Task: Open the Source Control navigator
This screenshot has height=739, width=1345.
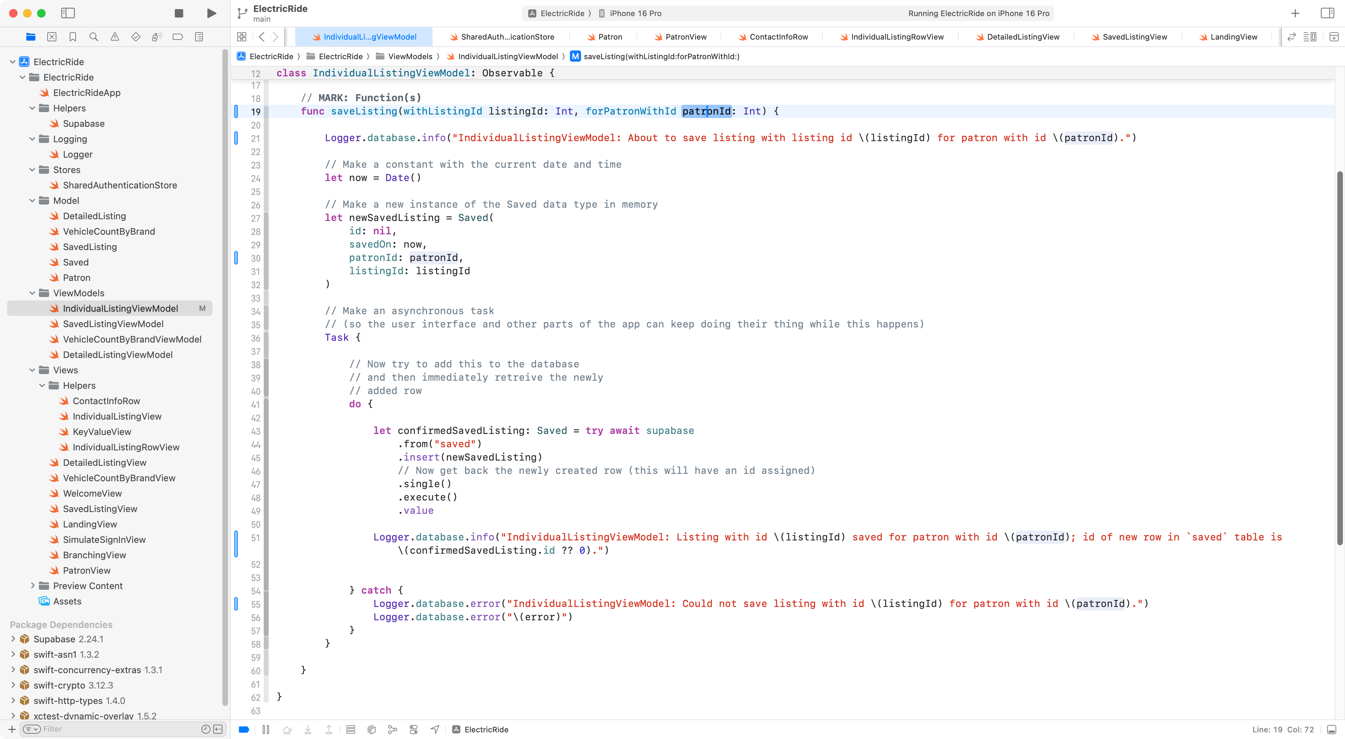Action: pyautogui.click(x=52, y=36)
